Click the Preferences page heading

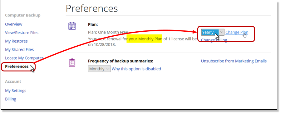pos(92,8)
